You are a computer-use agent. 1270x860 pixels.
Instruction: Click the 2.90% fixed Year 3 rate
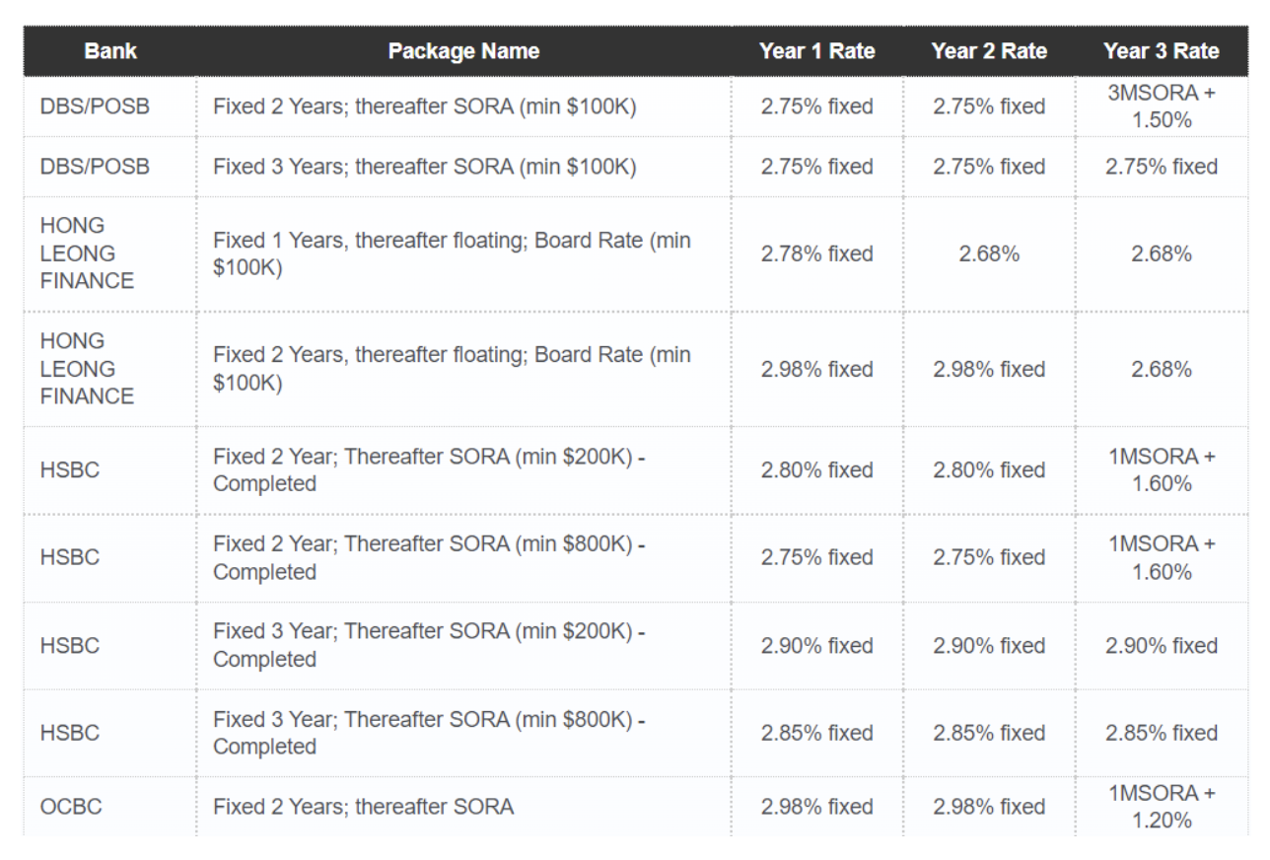coord(1161,646)
